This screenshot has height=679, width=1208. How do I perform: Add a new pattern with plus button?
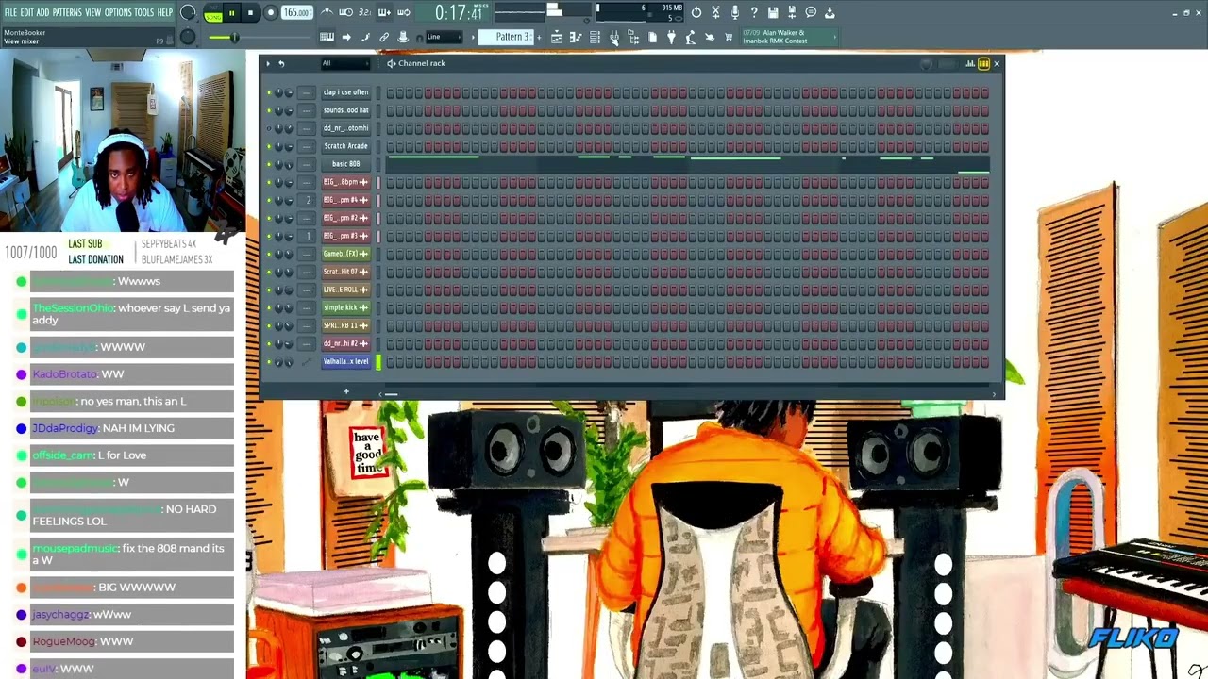click(540, 37)
